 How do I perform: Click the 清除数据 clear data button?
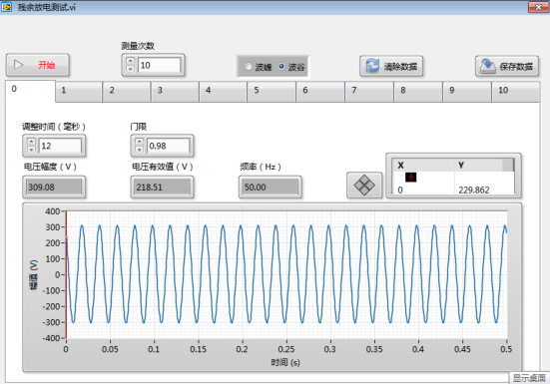(x=391, y=66)
